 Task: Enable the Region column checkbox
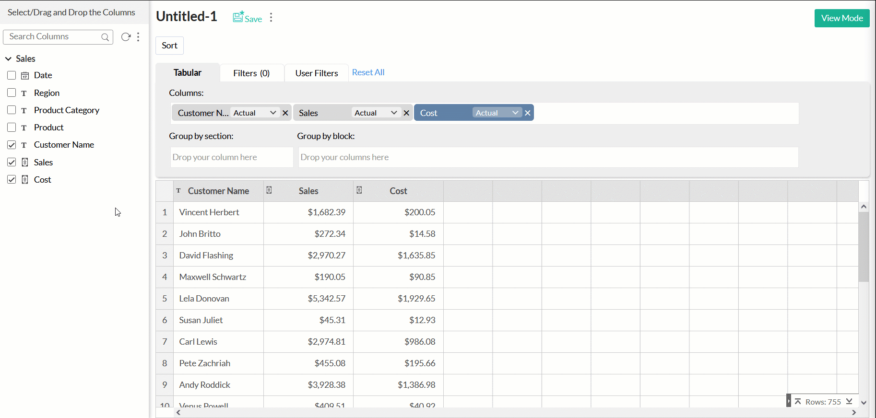12,93
